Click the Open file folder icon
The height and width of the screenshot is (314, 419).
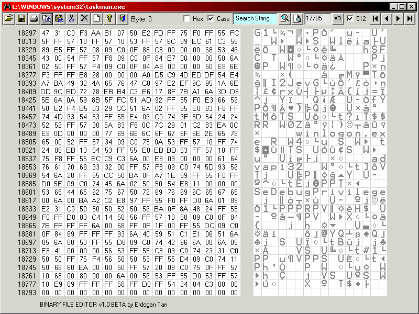8,18
